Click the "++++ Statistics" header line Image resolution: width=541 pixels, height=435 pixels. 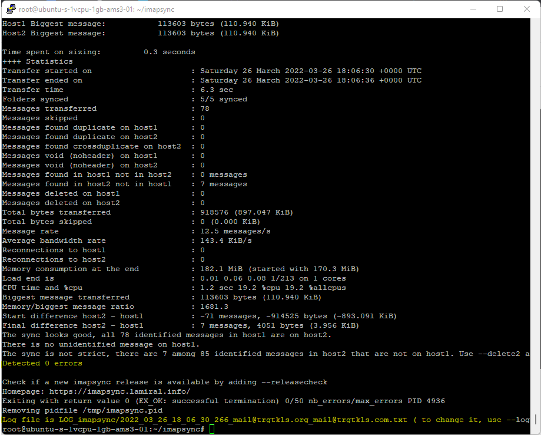[x=38, y=61]
